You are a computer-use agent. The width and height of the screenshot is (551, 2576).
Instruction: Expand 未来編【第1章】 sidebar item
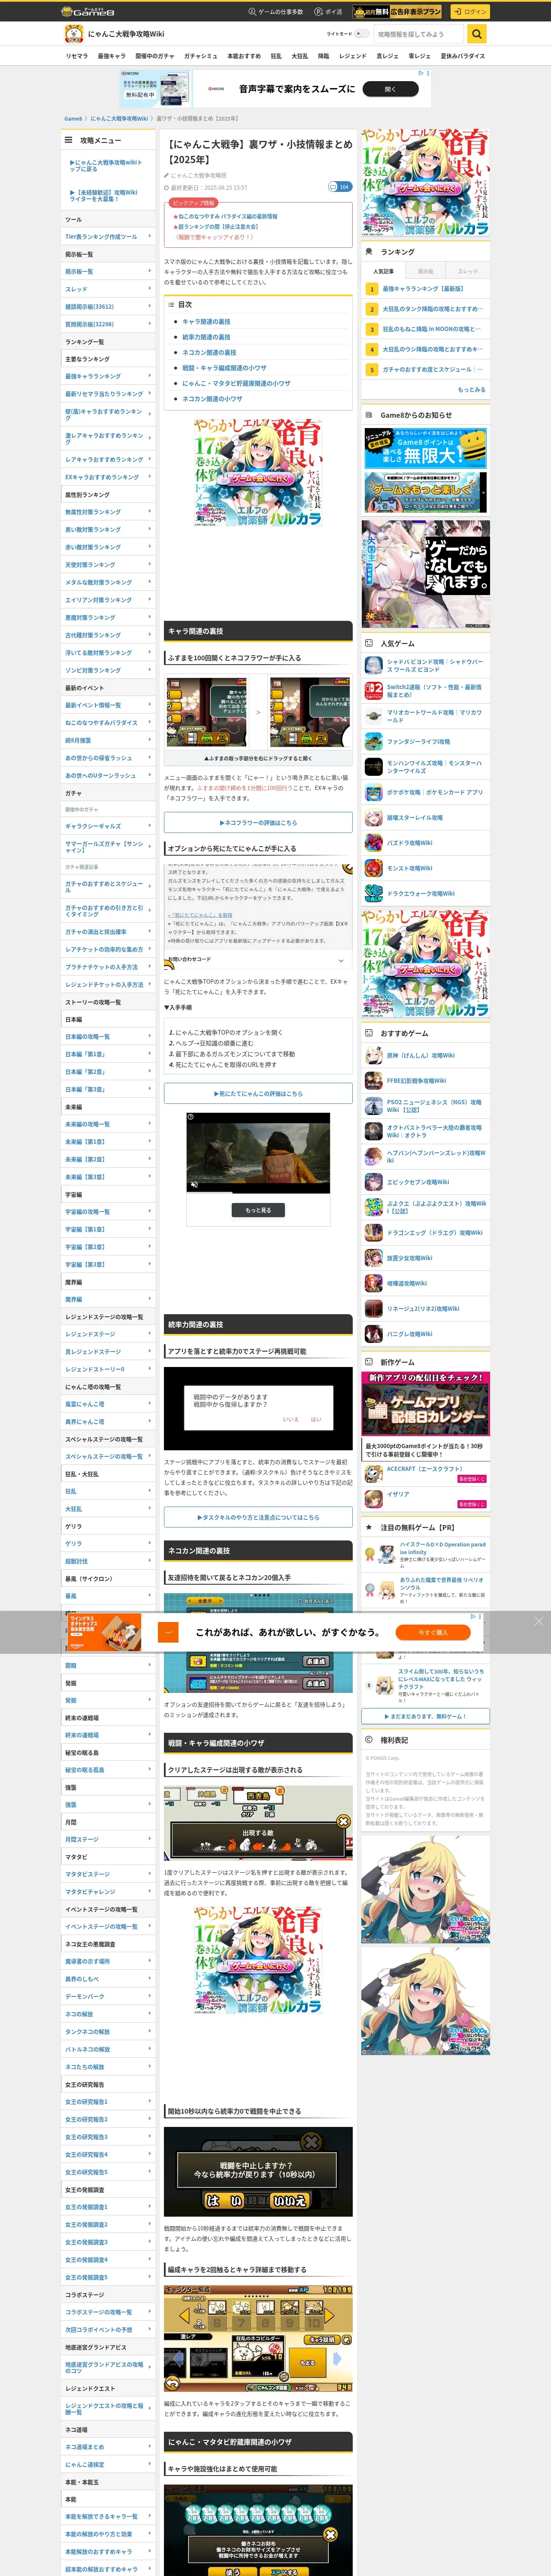point(108,1141)
